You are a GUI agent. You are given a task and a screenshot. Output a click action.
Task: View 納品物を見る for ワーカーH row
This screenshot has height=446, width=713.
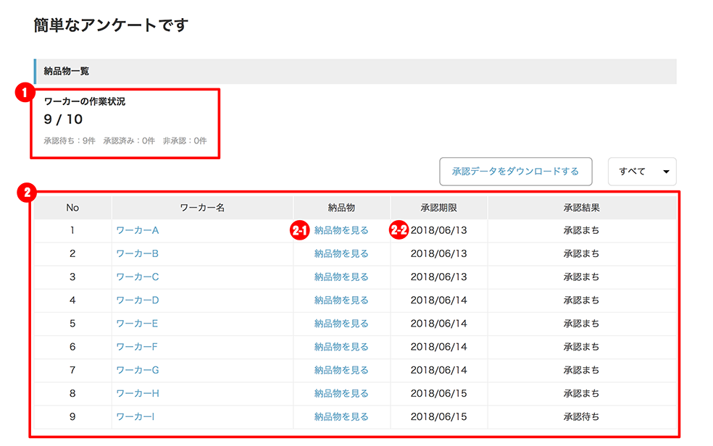click(341, 393)
